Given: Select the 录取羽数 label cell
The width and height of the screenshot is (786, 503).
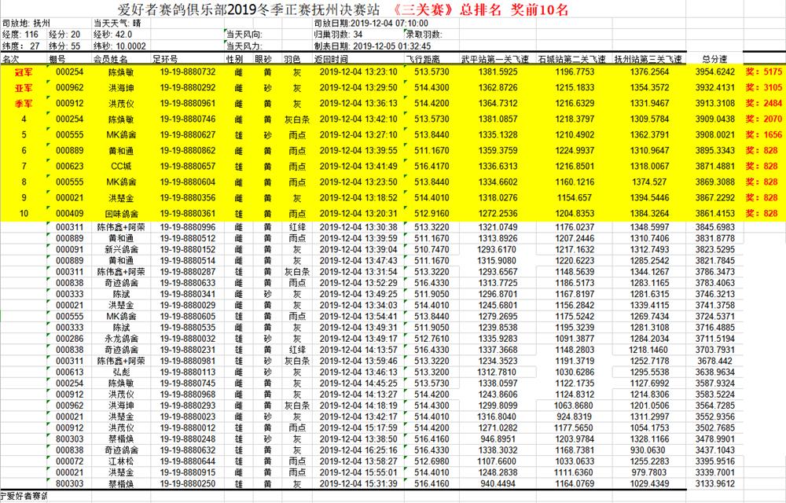Looking at the screenshot, I should (424, 35).
